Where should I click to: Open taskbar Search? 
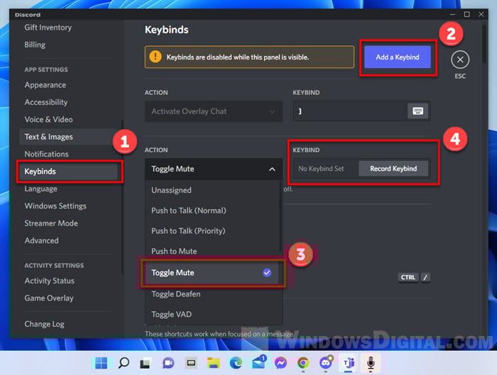click(124, 363)
